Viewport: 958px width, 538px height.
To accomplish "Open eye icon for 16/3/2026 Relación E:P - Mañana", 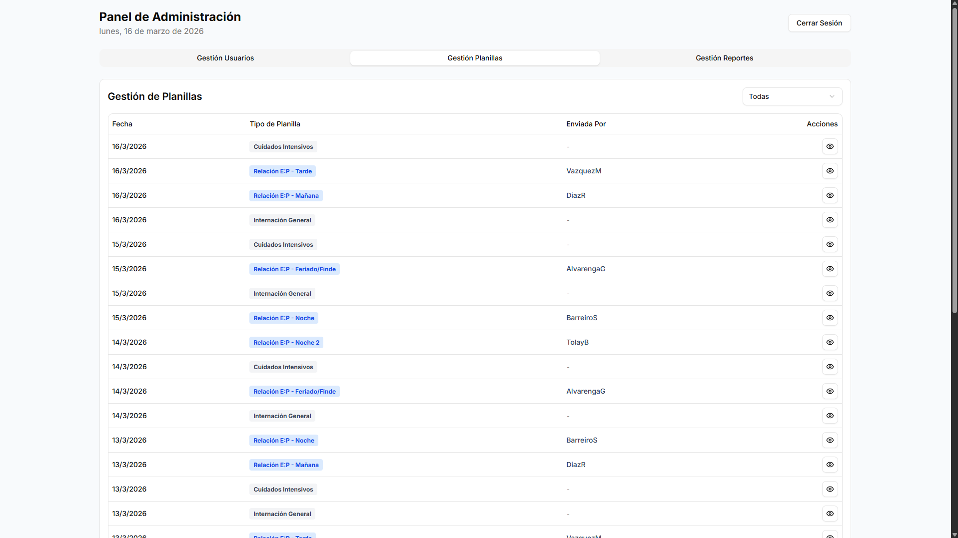I will point(830,195).
